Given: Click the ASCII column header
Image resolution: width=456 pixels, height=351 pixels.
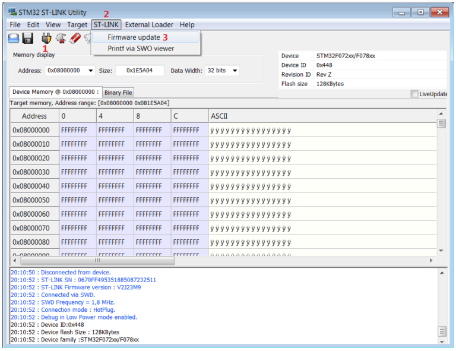Looking at the screenshot, I should [x=322, y=116].
